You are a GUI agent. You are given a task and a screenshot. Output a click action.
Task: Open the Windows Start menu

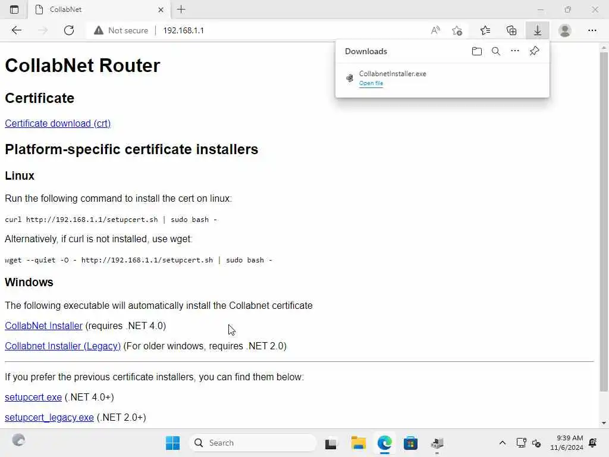[173, 443]
